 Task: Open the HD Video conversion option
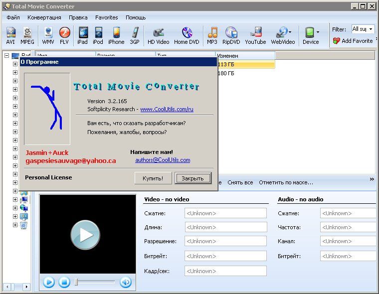coord(158,35)
